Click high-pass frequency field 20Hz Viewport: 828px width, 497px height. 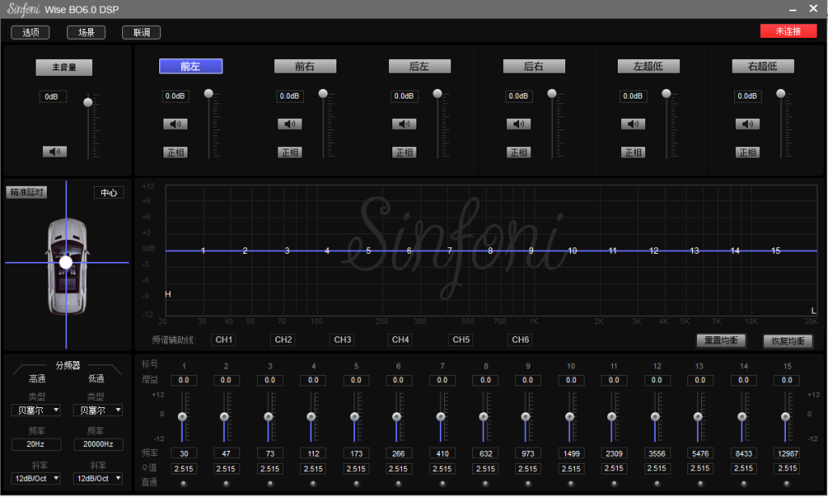[36, 444]
